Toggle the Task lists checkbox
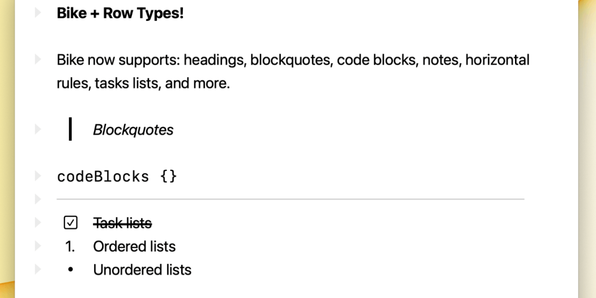The image size is (596, 298). pyautogui.click(x=70, y=223)
